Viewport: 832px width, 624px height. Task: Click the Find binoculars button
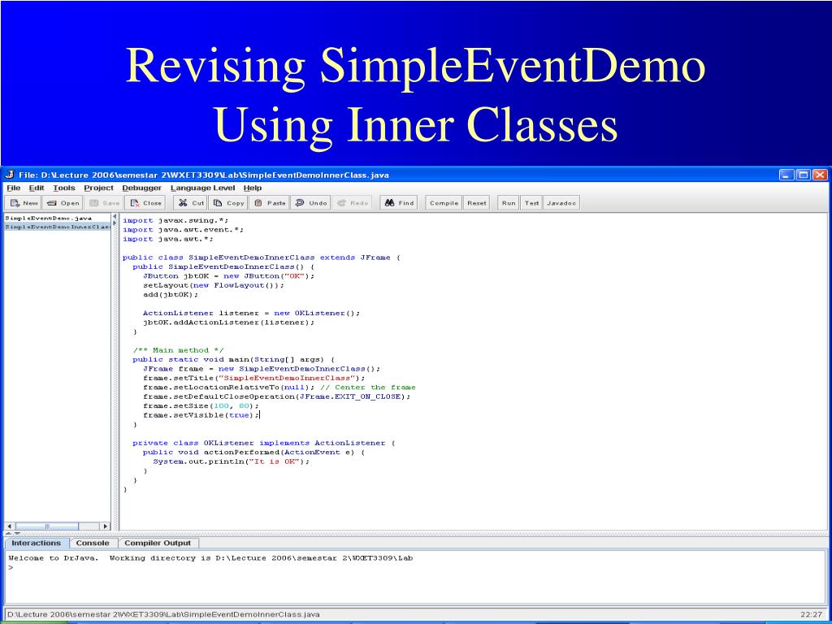(398, 202)
